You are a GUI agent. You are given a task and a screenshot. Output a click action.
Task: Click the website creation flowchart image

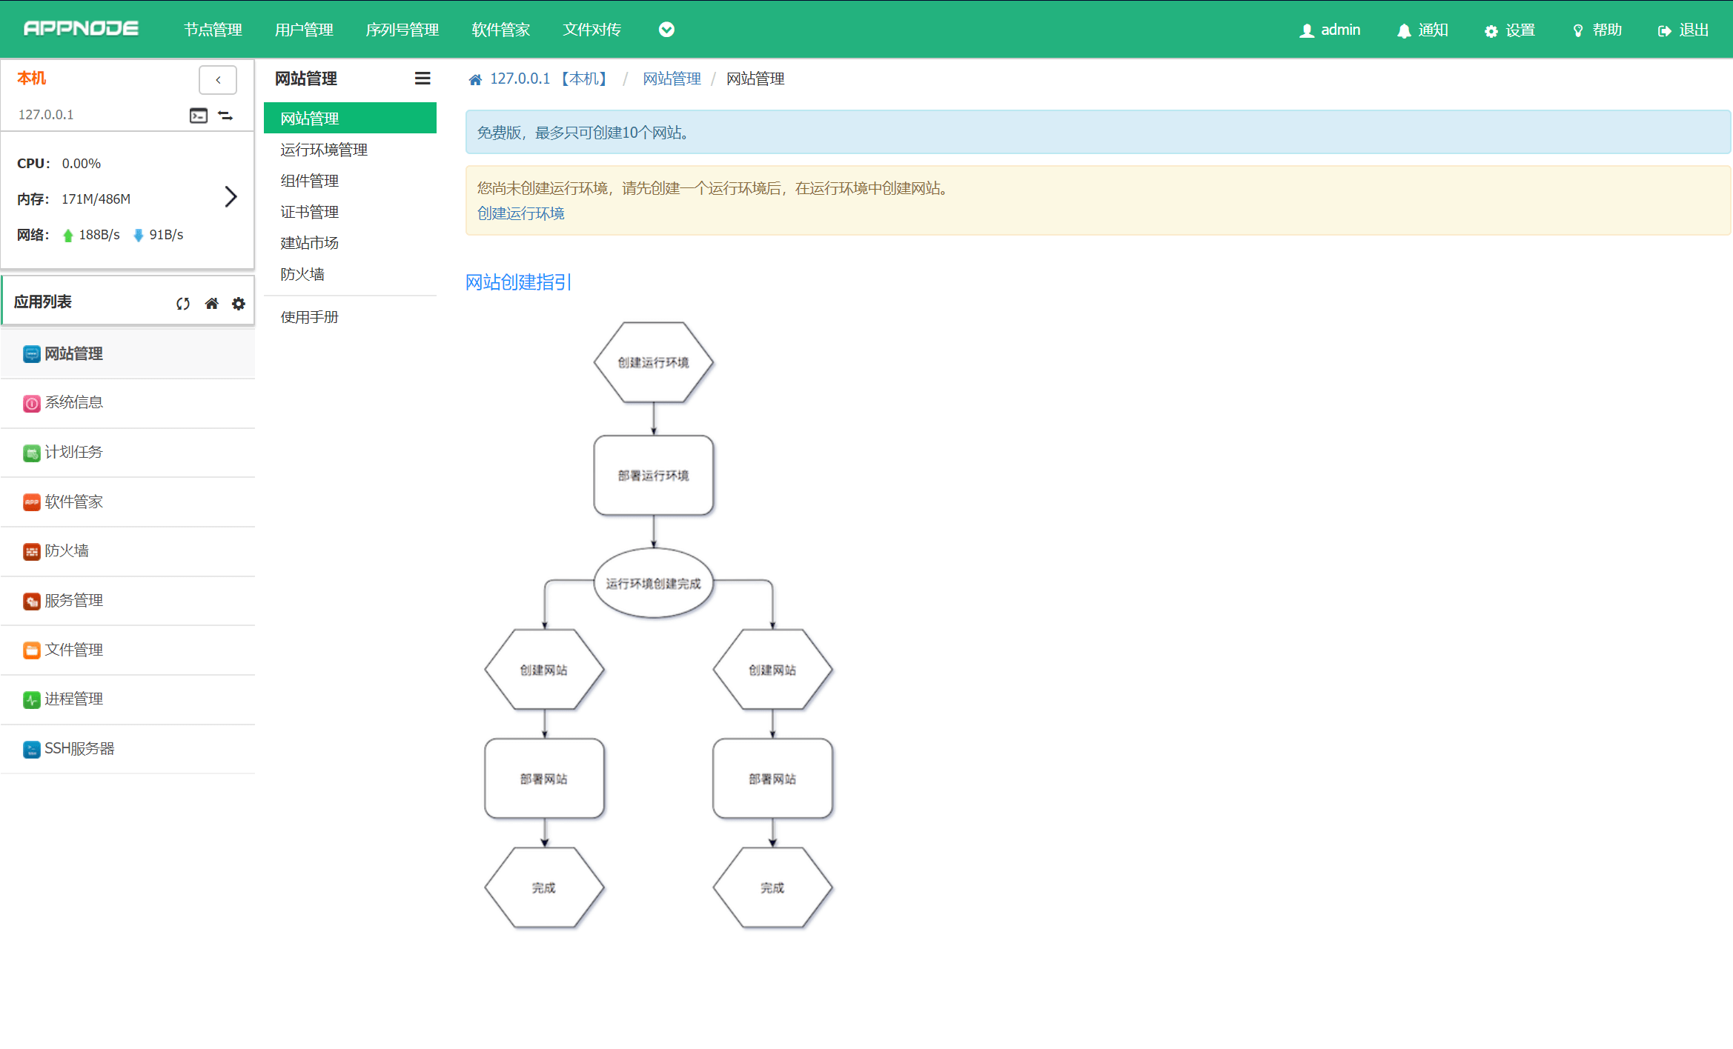[x=659, y=625]
